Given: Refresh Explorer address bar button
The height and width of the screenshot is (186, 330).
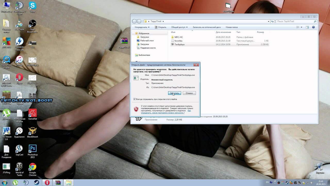Looking at the screenshot, I should 273,21.
